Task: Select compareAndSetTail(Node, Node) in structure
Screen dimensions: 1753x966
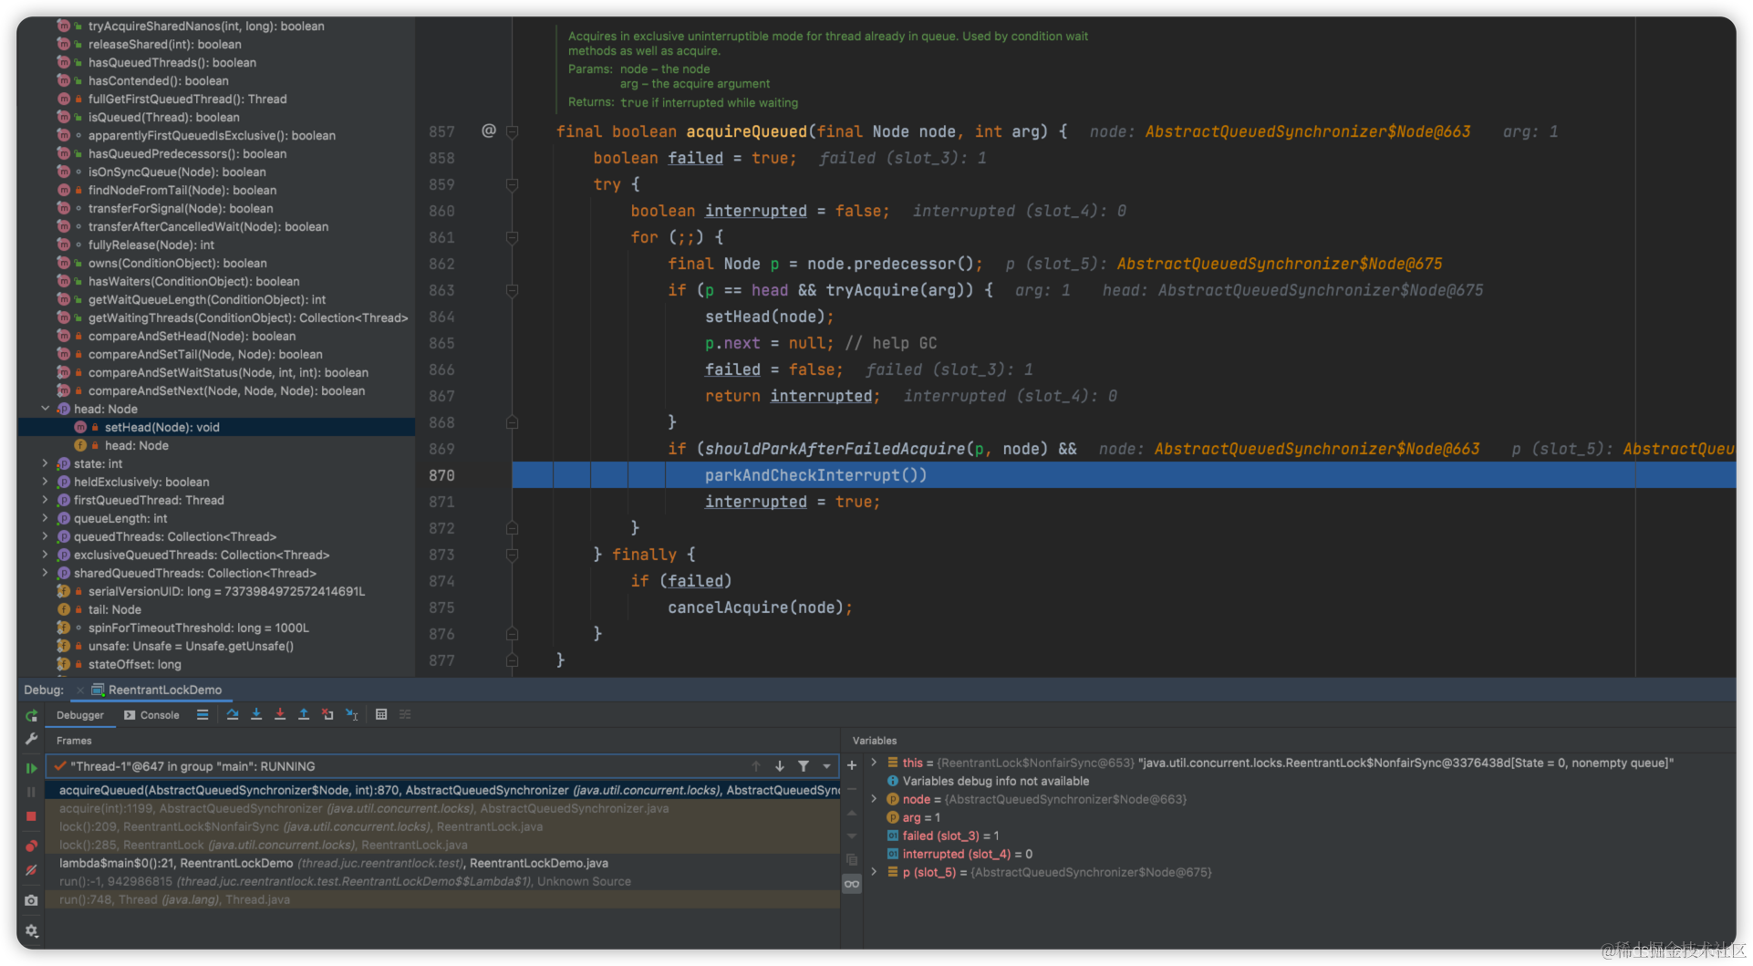Action: (x=205, y=354)
